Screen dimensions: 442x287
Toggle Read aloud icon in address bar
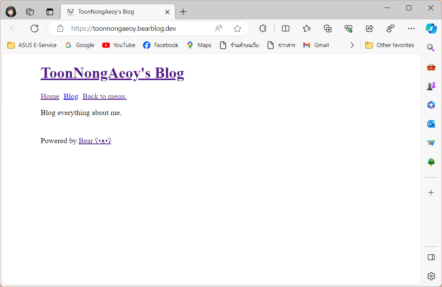click(219, 28)
